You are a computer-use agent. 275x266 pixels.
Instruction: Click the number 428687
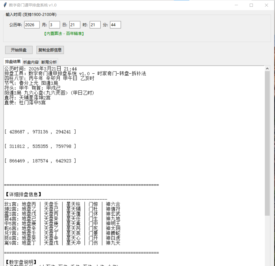pyautogui.click(x=17, y=132)
